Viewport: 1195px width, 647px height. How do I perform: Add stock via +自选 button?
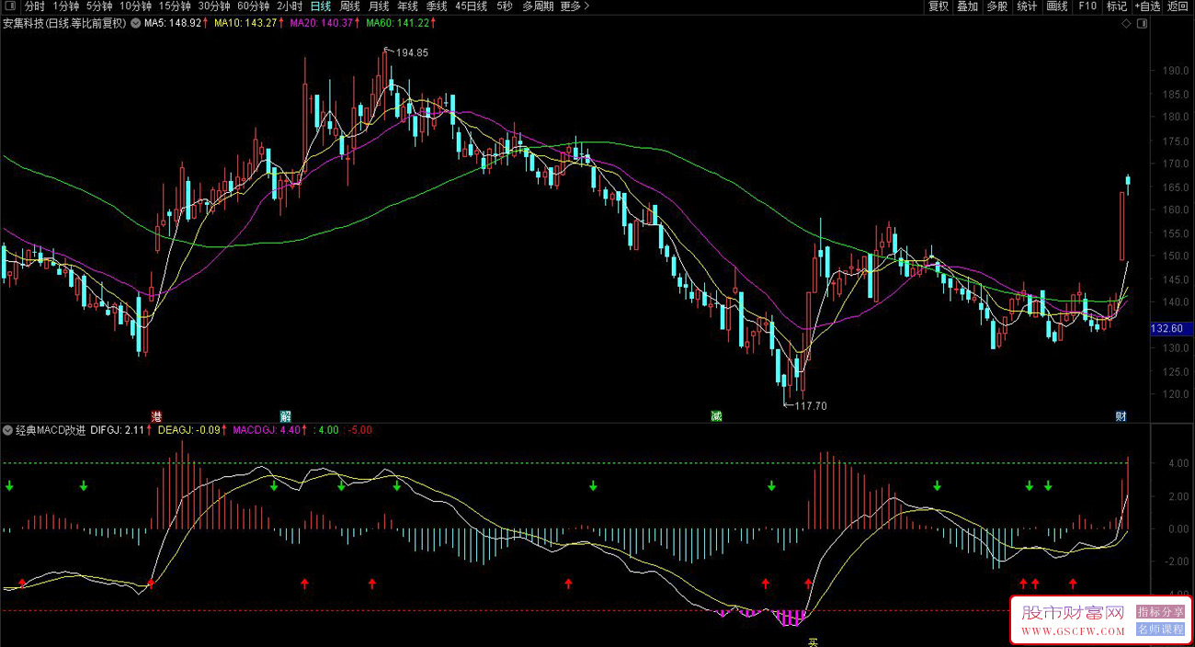tap(1146, 6)
